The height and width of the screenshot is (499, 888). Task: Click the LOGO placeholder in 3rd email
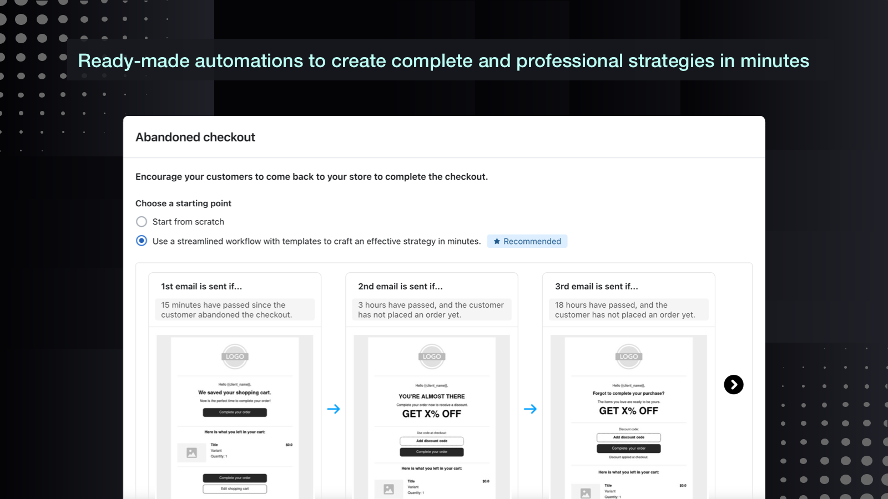click(x=629, y=357)
